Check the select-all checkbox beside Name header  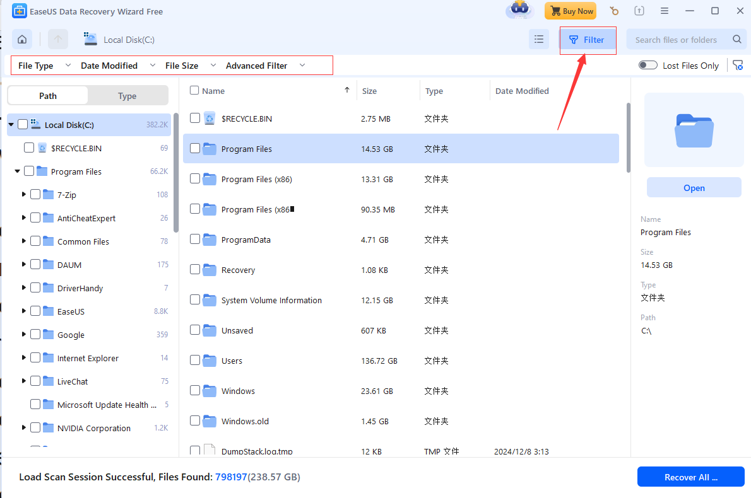[194, 90]
